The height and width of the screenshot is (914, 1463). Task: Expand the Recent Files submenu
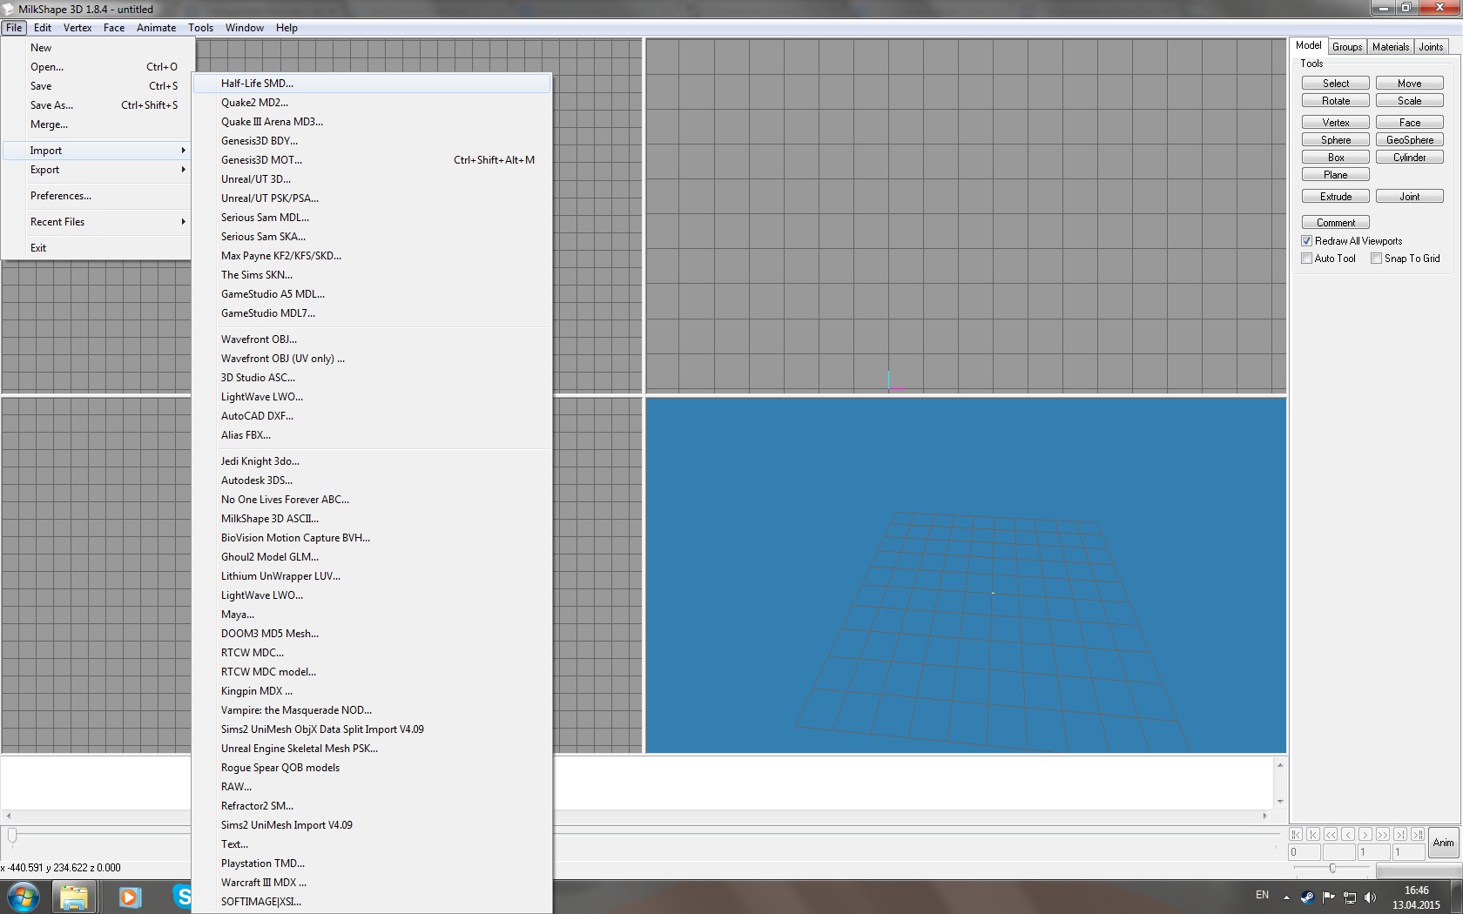point(97,222)
